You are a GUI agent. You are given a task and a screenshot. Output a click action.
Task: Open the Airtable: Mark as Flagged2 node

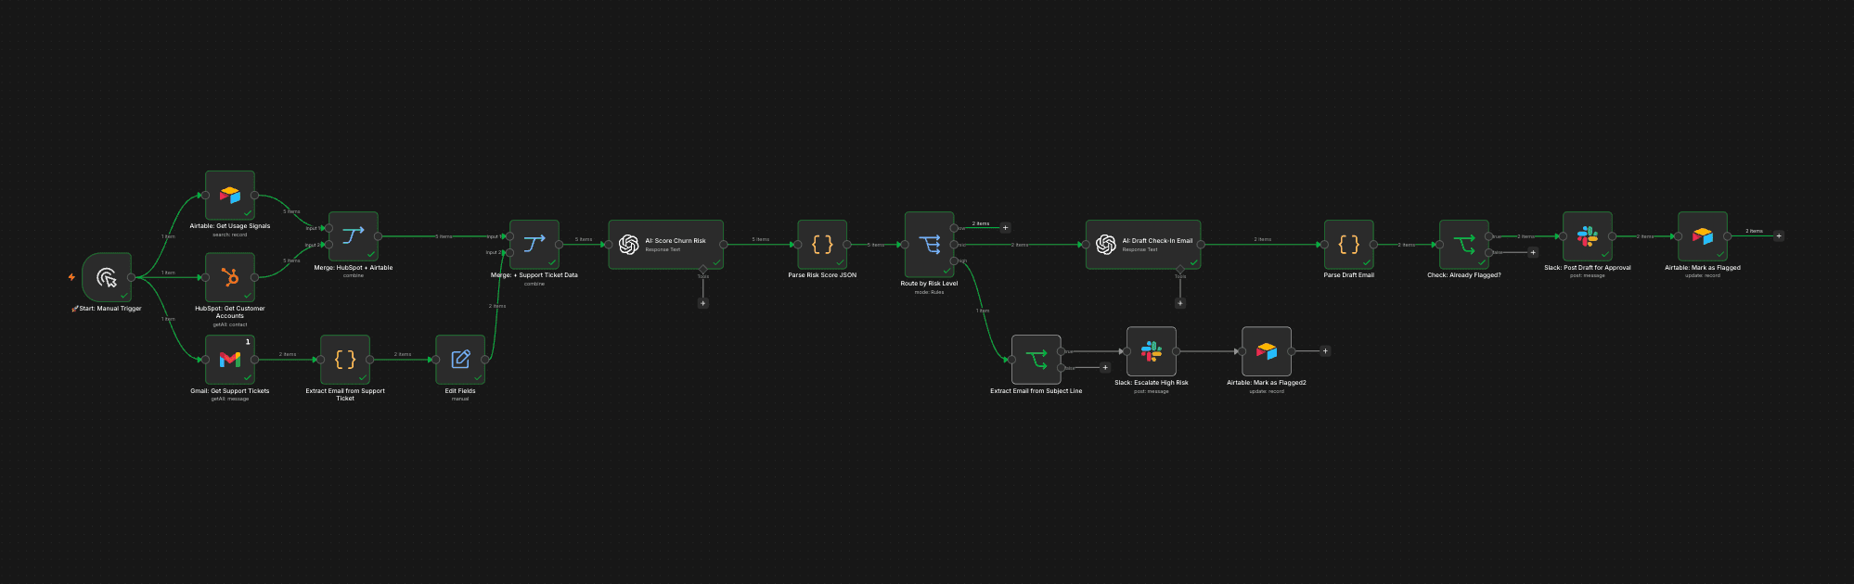click(1267, 351)
